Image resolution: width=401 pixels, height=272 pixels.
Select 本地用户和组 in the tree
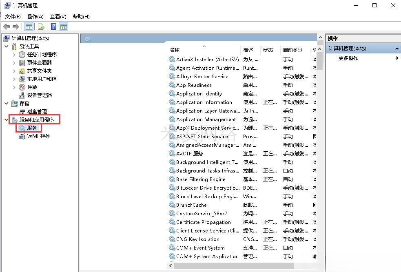click(42, 79)
